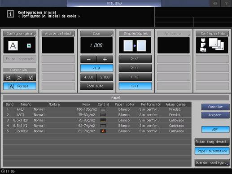Select the right-facing original direction icon
232x174 pixels.
click(20, 77)
